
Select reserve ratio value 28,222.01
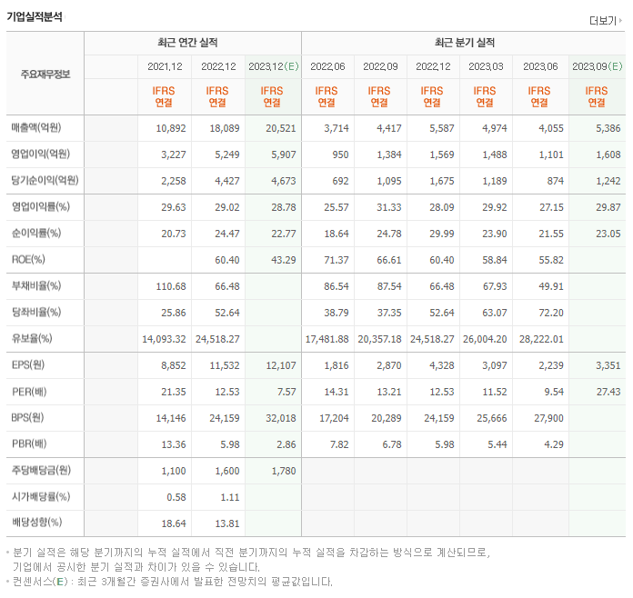coord(541,339)
